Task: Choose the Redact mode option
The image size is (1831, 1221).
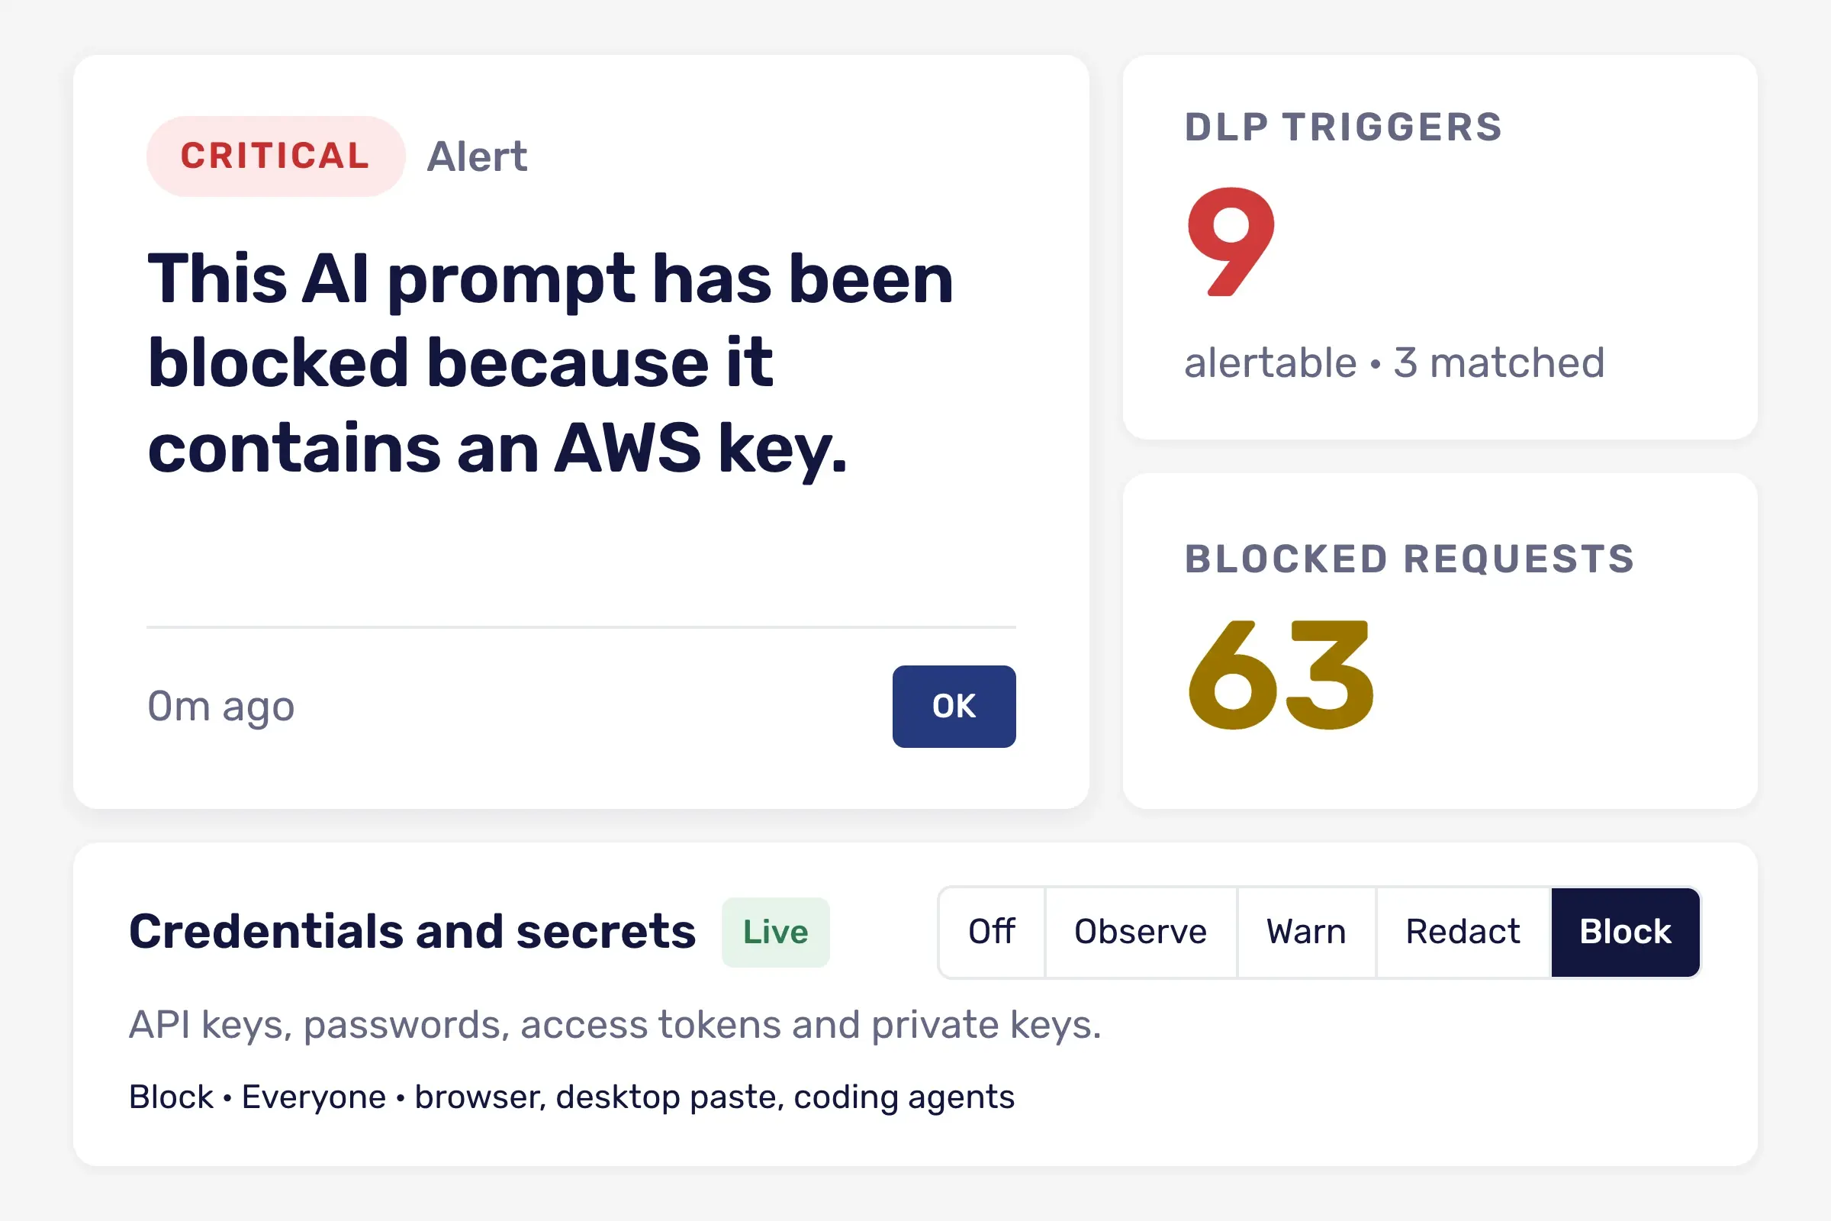Action: click(x=1463, y=932)
